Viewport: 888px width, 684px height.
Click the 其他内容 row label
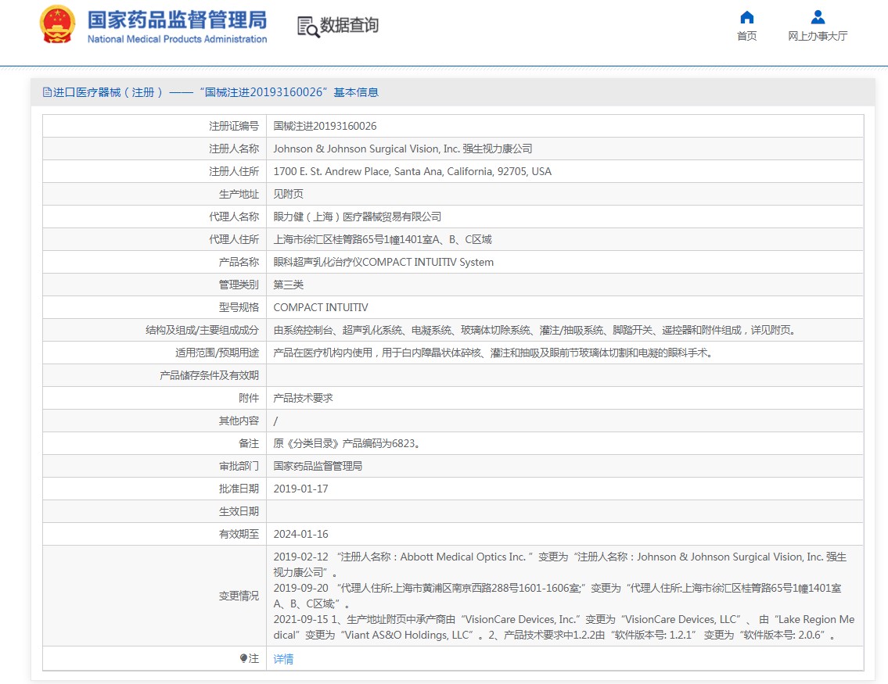pyautogui.click(x=239, y=421)
